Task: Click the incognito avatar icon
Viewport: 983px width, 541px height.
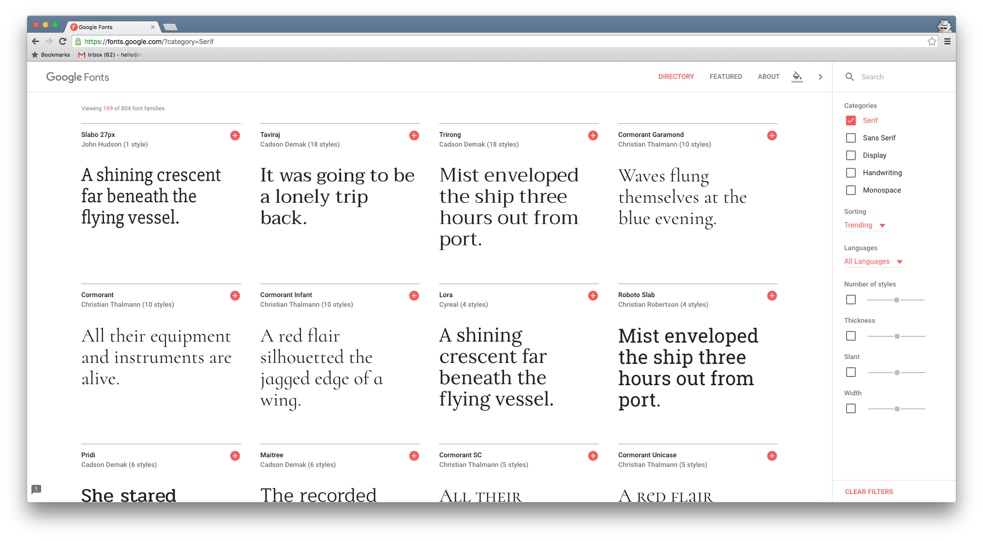Action: (944, 26)
